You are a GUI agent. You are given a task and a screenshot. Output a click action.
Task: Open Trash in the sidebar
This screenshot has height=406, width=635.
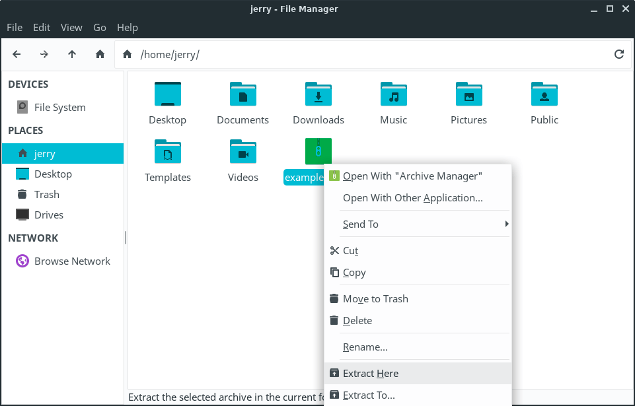pos(46,195)
